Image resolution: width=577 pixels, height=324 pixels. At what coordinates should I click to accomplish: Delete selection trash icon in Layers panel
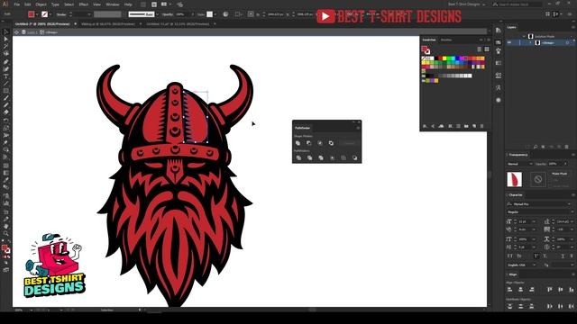tap(567, 147)
